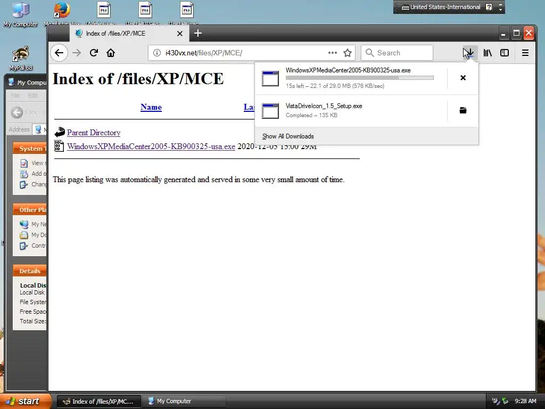The height and width of the screenshot is (409, 545).
Task: Cancel the WindowsXPMediaCenter2005 download
Action: pyautogui.click(x=463, y=78)
